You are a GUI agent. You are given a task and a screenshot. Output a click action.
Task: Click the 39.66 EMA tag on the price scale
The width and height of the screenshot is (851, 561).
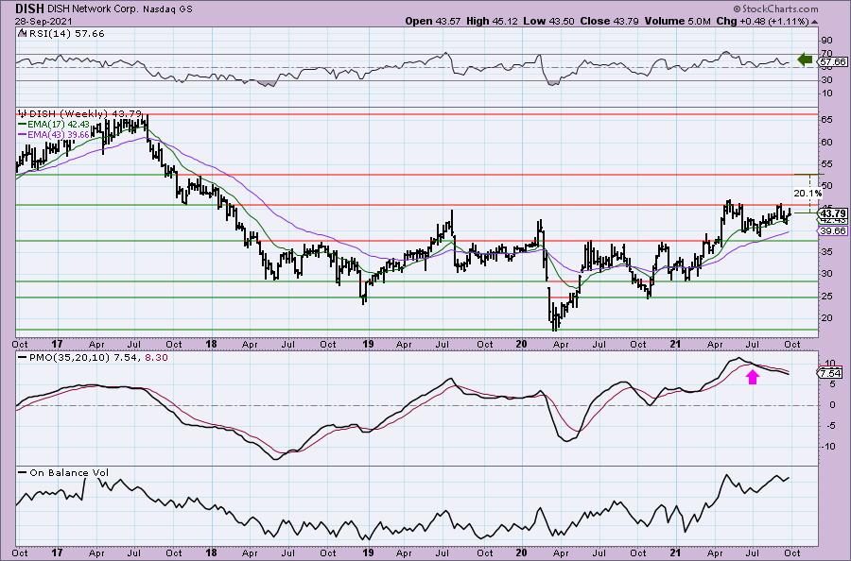pyautogui.click(x=833, y=230)
